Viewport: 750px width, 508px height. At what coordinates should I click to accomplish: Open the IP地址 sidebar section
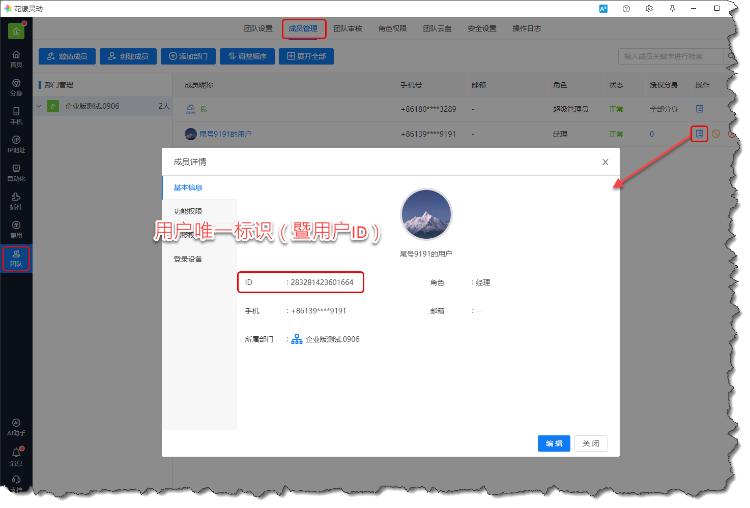pyautogui.click(x=16, y=144)
